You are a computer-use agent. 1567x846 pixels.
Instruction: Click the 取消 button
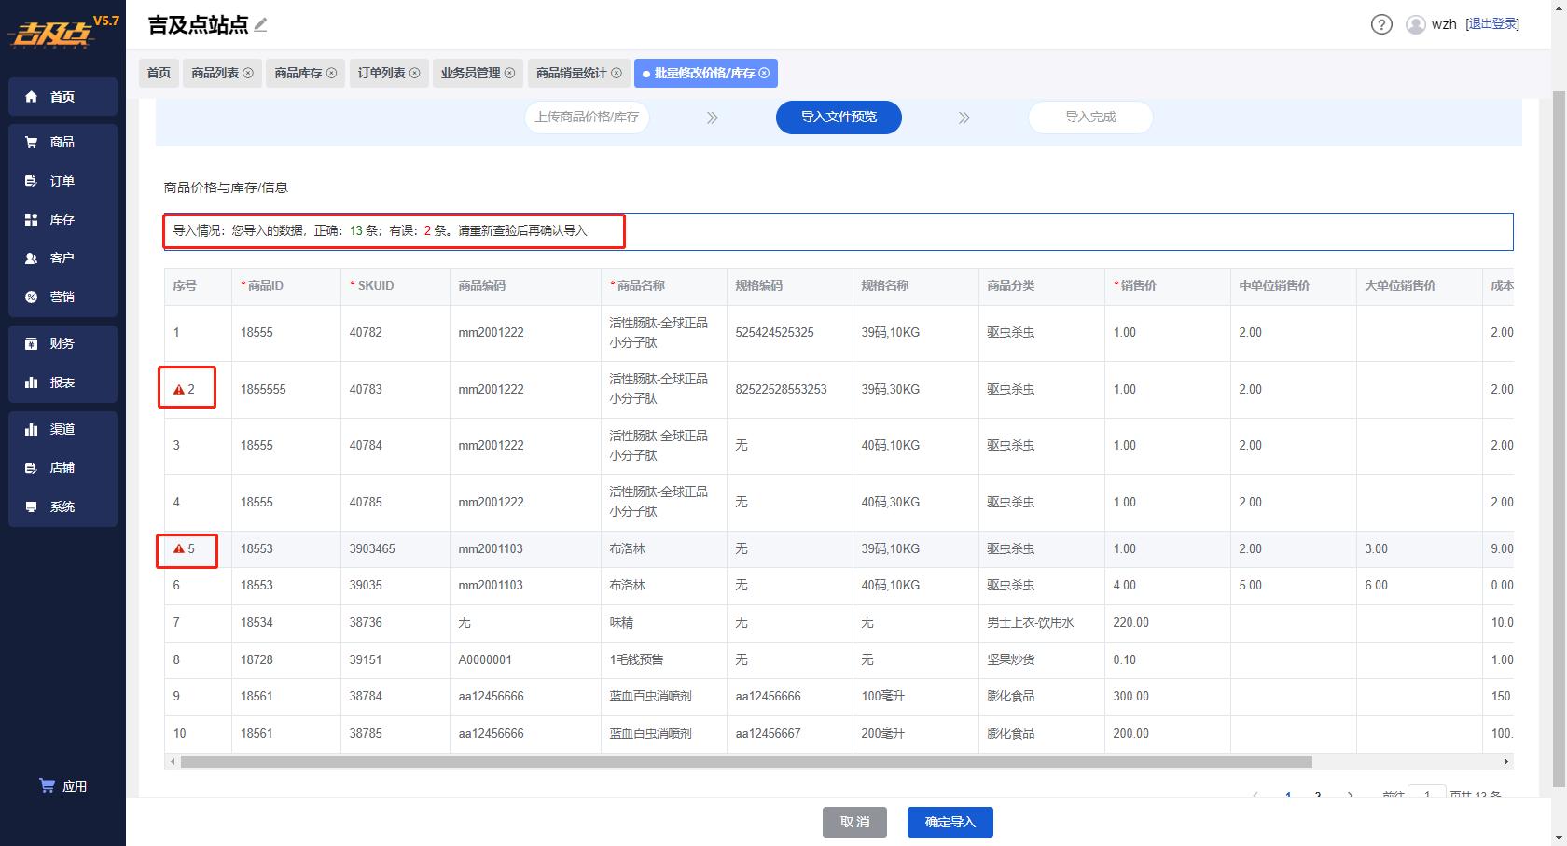click(x=854, y=822)
